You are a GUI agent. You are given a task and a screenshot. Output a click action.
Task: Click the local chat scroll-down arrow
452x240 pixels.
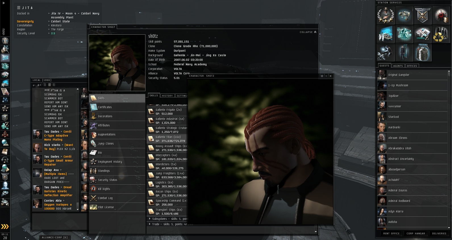click(x=78, y=209)
